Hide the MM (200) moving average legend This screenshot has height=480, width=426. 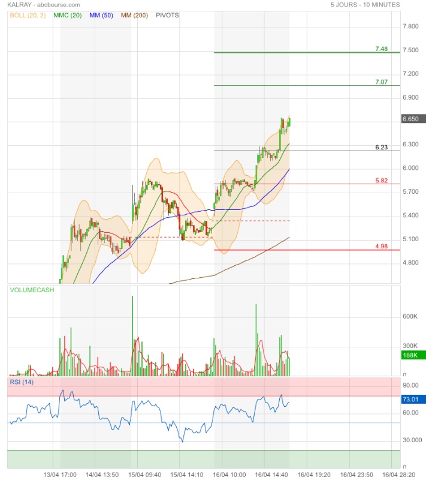pyautogui.click(x=135, y=15)
